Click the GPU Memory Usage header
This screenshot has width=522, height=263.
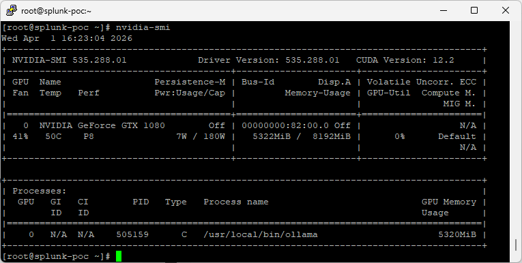tap(449, 207)
